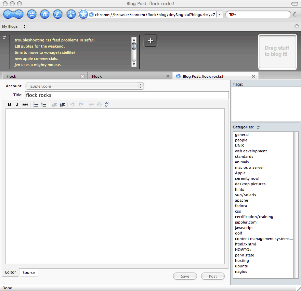
Task: Click the unlink broken chain icon
Action: 99,104
